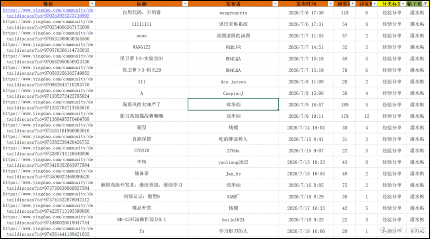Image resolution: width=430 pixels, height=239 pixels.
Task: Select the publisher cell 吃的胖活得久
Action: [233, 139]
